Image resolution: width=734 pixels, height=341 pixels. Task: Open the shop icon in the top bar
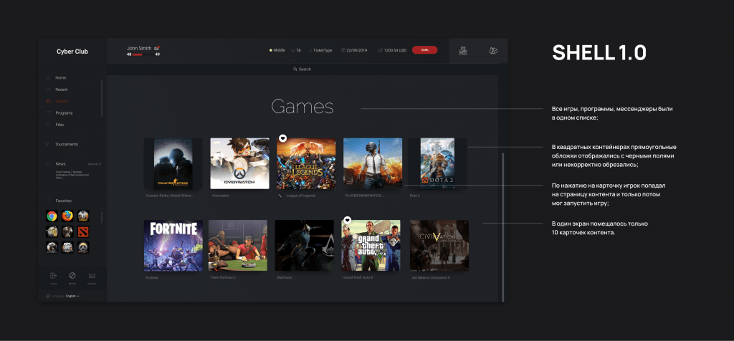tap(463, 51)
